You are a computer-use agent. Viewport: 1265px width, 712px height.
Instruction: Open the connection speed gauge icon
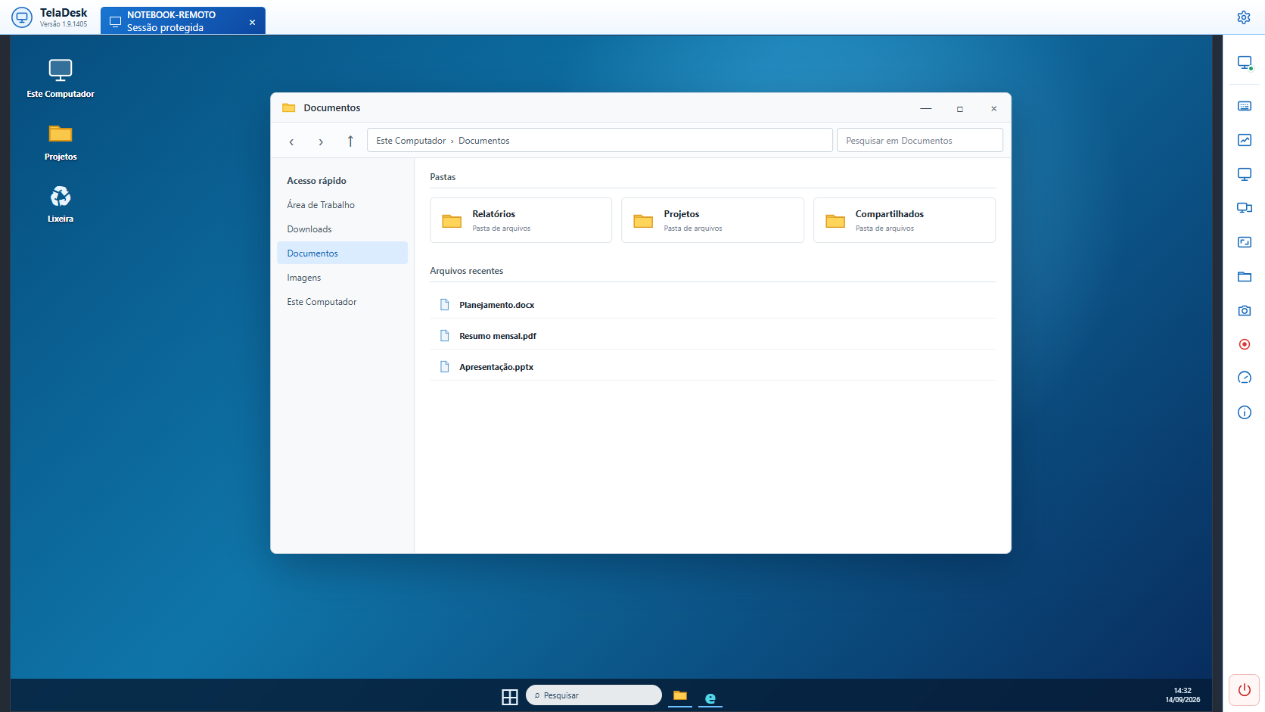tap(1245, 378)
